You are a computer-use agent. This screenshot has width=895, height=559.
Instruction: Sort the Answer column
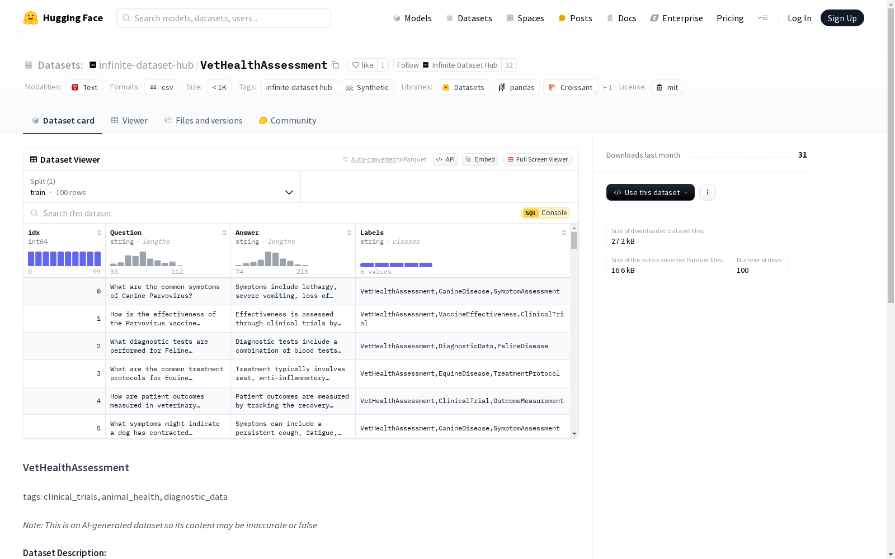click(349, 233)
